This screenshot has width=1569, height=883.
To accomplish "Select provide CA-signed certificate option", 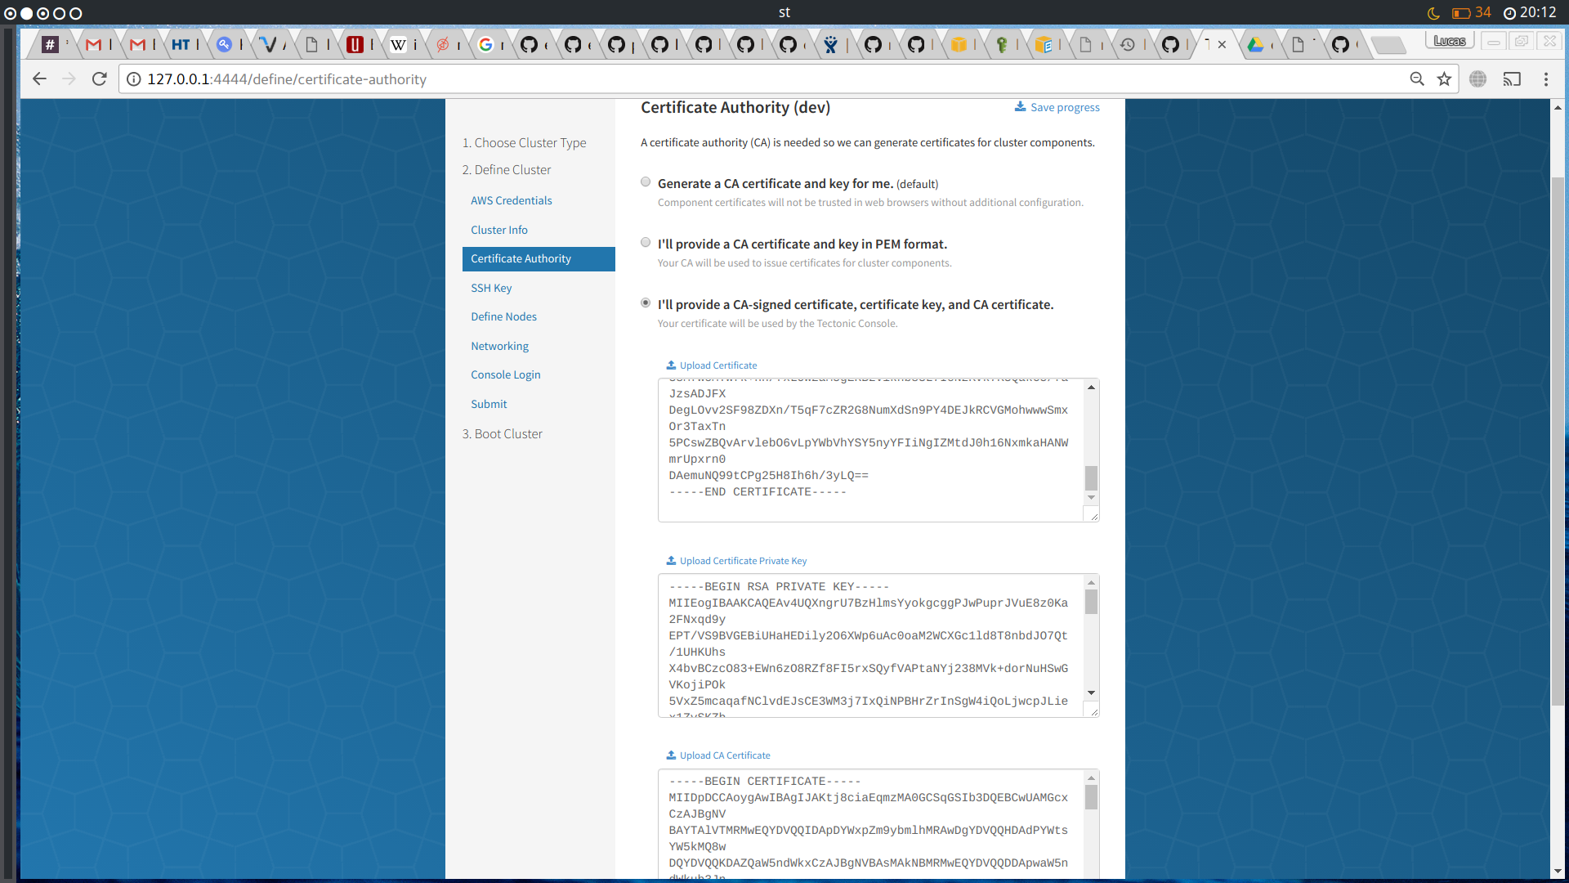I will tap(646, 303).
